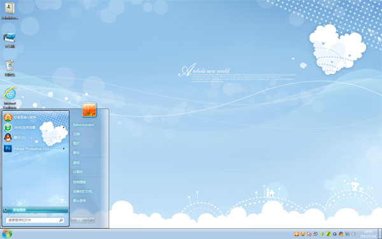Open Games (游戏) in the Start menu
The height and width of the screenshot is (239, 382).
point(76,163)
